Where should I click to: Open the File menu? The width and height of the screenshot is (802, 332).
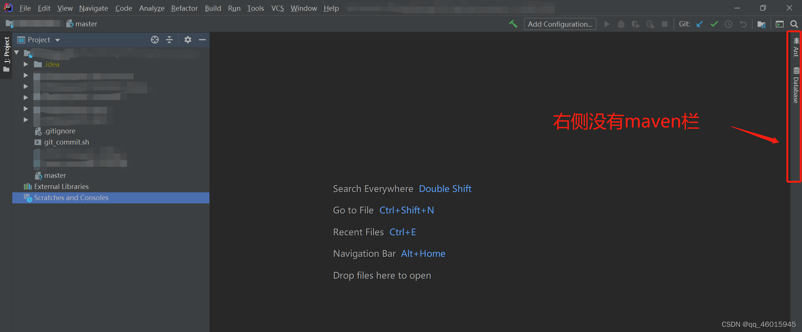pos(25,8)
